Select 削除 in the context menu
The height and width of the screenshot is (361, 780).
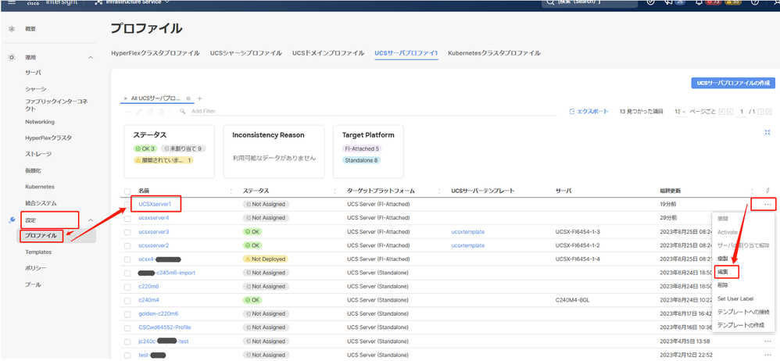point(723,285)
